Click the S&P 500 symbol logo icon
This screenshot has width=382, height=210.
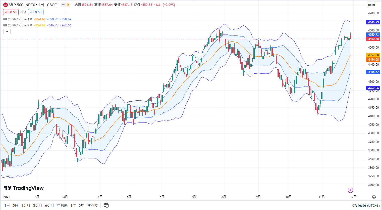(6, 5)
